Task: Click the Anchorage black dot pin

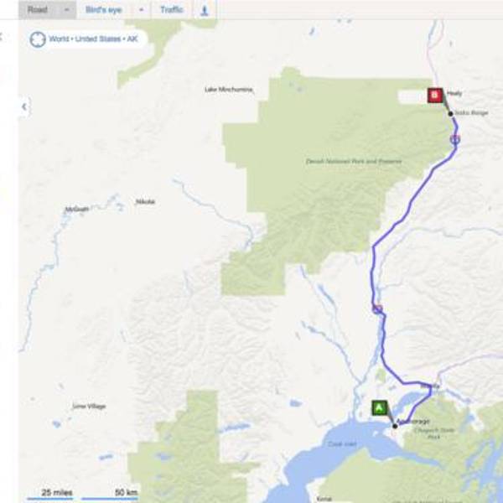Action: 395,426
